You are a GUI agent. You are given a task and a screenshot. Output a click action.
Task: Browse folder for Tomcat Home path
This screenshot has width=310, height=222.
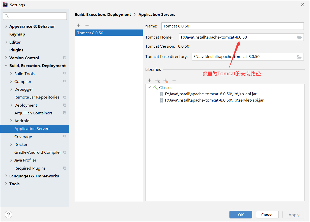pos(299,37)
